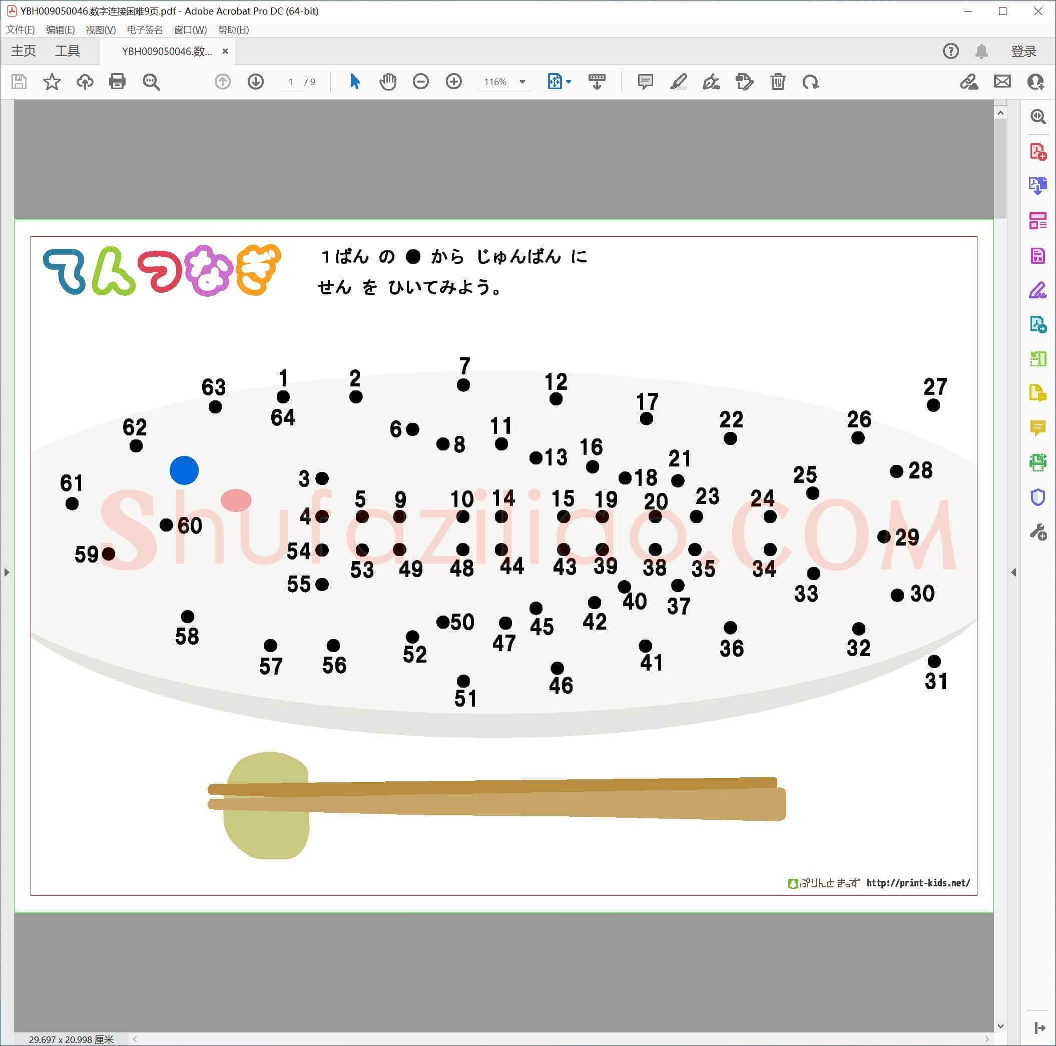Select the arrow selection tool
1056x1046 pixels.
[355, 82]
